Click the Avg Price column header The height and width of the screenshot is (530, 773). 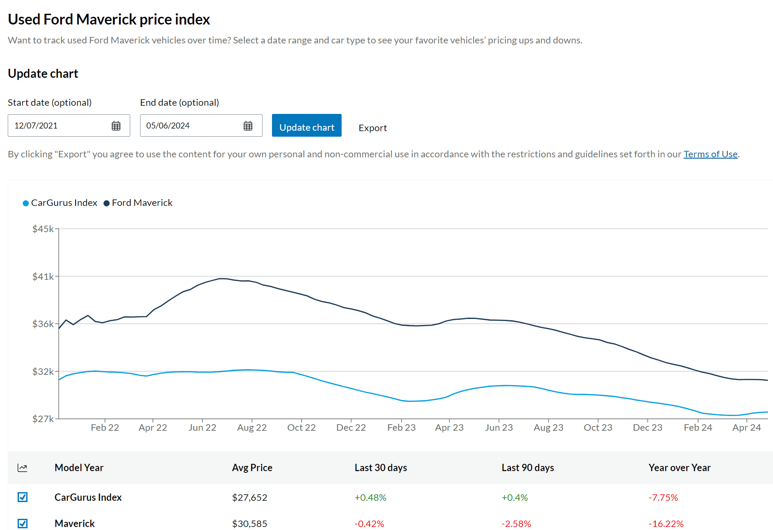[252, 468]
